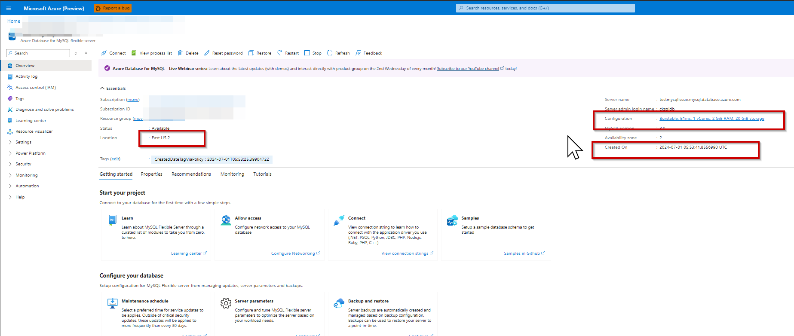Click the Activity log icon
The height and width of the screenshot is (336, 794).
coord(10,76)
